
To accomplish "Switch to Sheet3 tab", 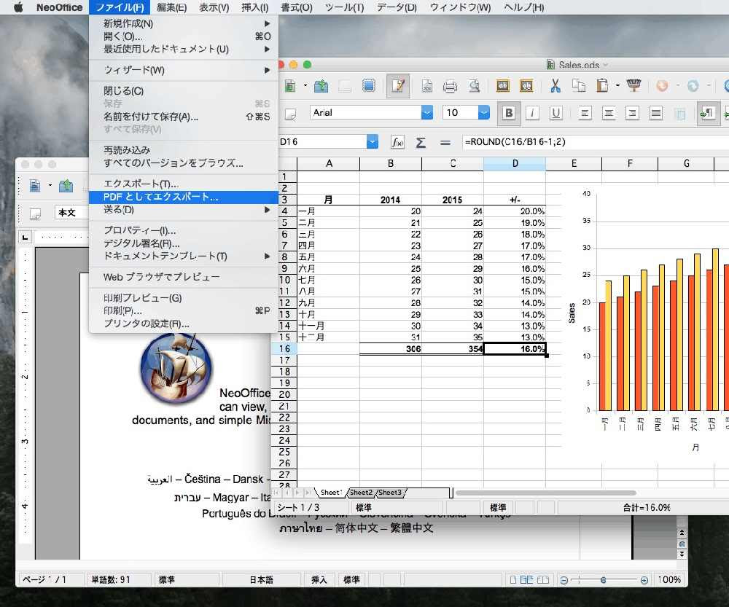I will click(389, 493).
